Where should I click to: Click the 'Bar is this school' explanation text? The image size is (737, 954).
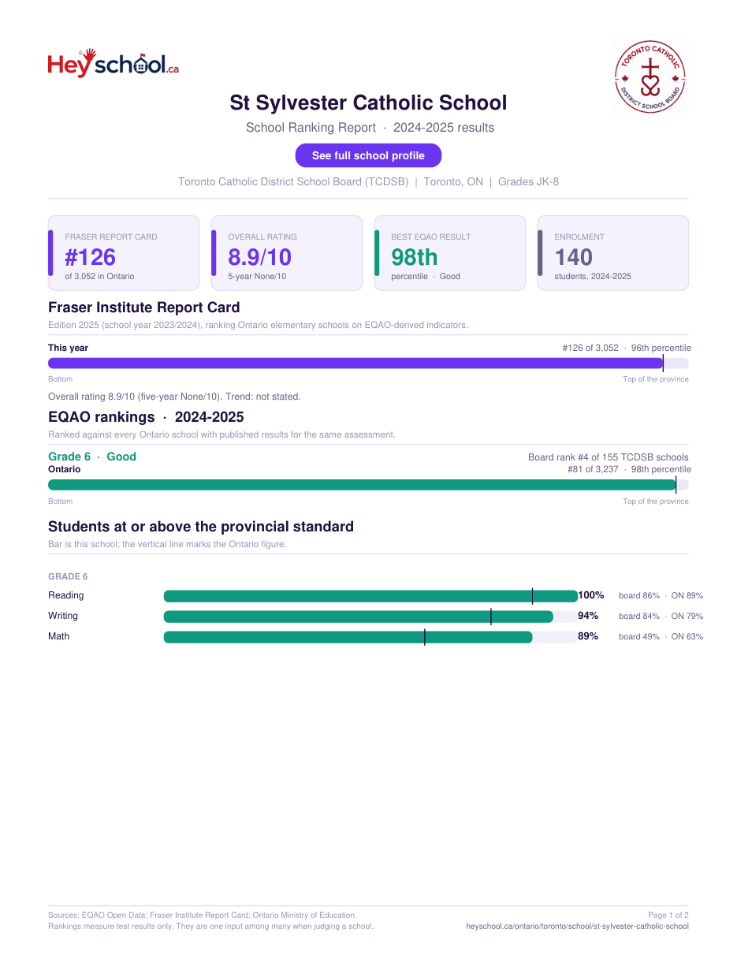coord(167,544)
